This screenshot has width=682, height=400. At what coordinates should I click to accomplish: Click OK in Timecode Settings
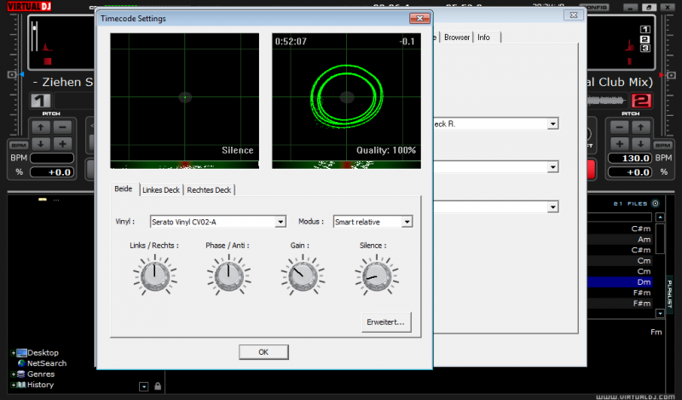[263, 352]
